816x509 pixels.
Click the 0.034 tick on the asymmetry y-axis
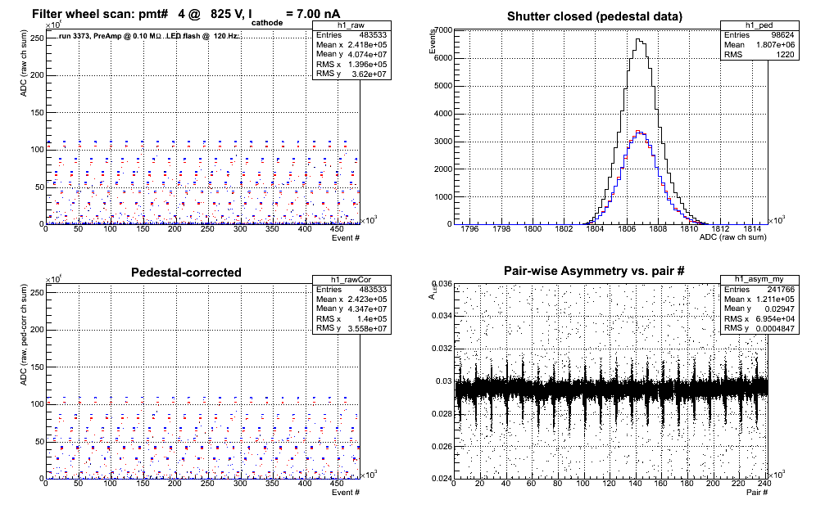[x=442, y=316]
